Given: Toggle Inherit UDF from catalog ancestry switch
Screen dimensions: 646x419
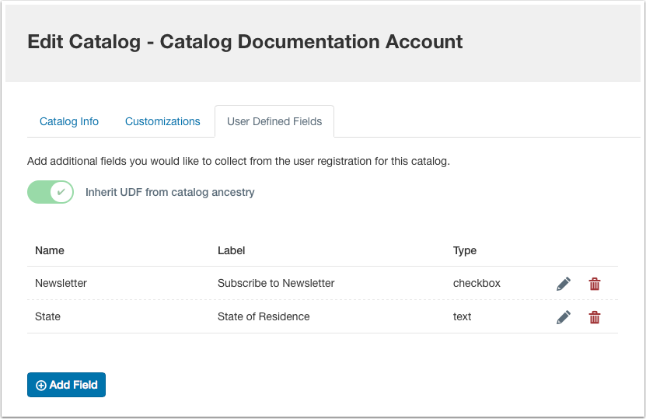Looking at the screenshot, I should 51,192.
